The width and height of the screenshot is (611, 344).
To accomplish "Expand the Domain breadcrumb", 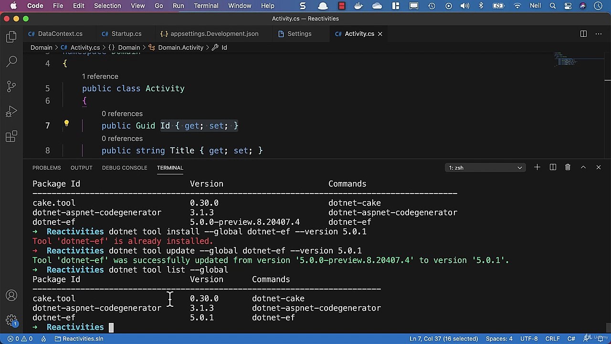I will 41,47.
